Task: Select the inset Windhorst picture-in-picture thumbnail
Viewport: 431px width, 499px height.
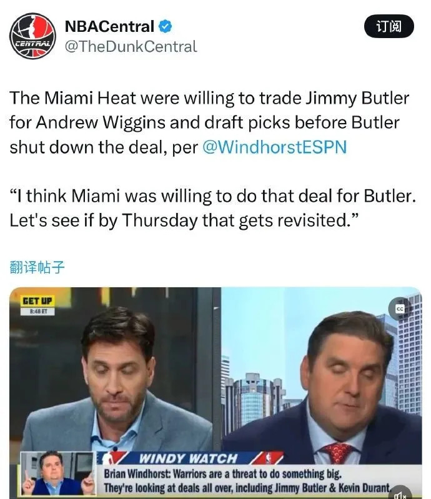Action: click(x=58, y=473)
